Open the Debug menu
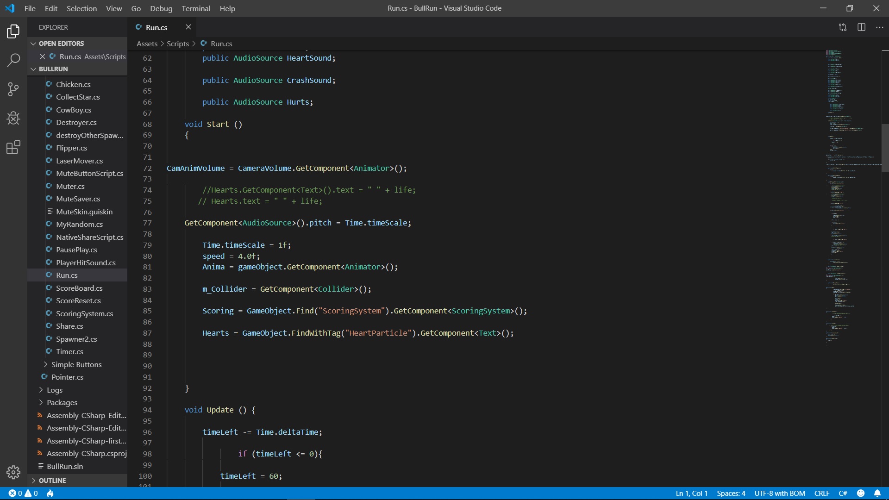 click(161, 8)
